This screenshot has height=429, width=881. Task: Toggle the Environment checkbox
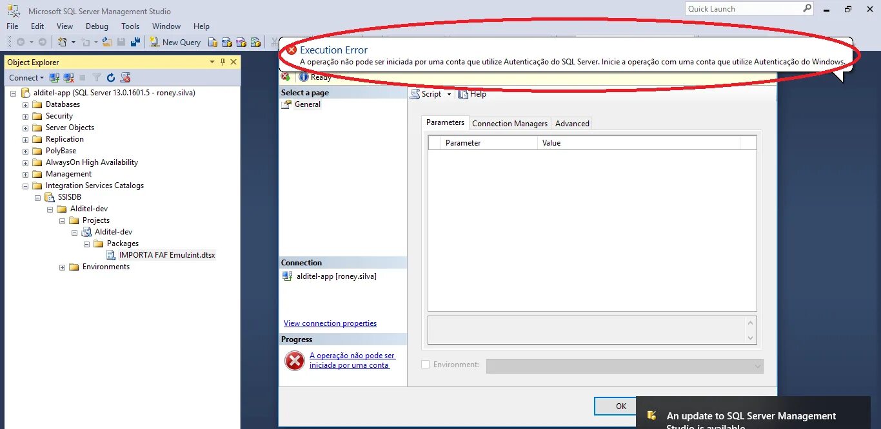point(425,365)
